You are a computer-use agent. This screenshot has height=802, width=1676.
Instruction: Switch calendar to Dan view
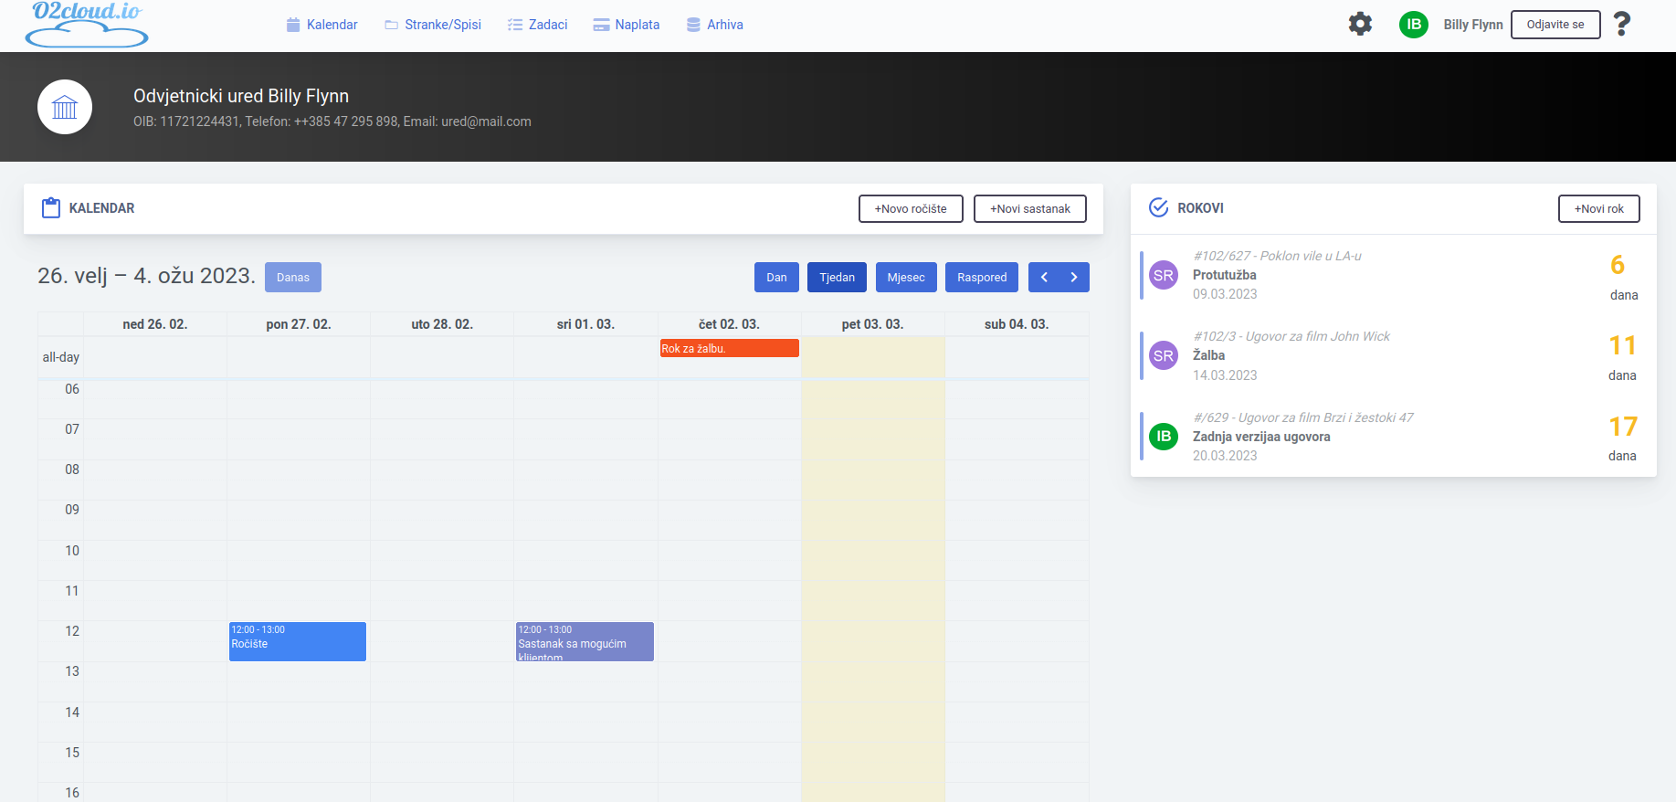click(x=776, y=278)
